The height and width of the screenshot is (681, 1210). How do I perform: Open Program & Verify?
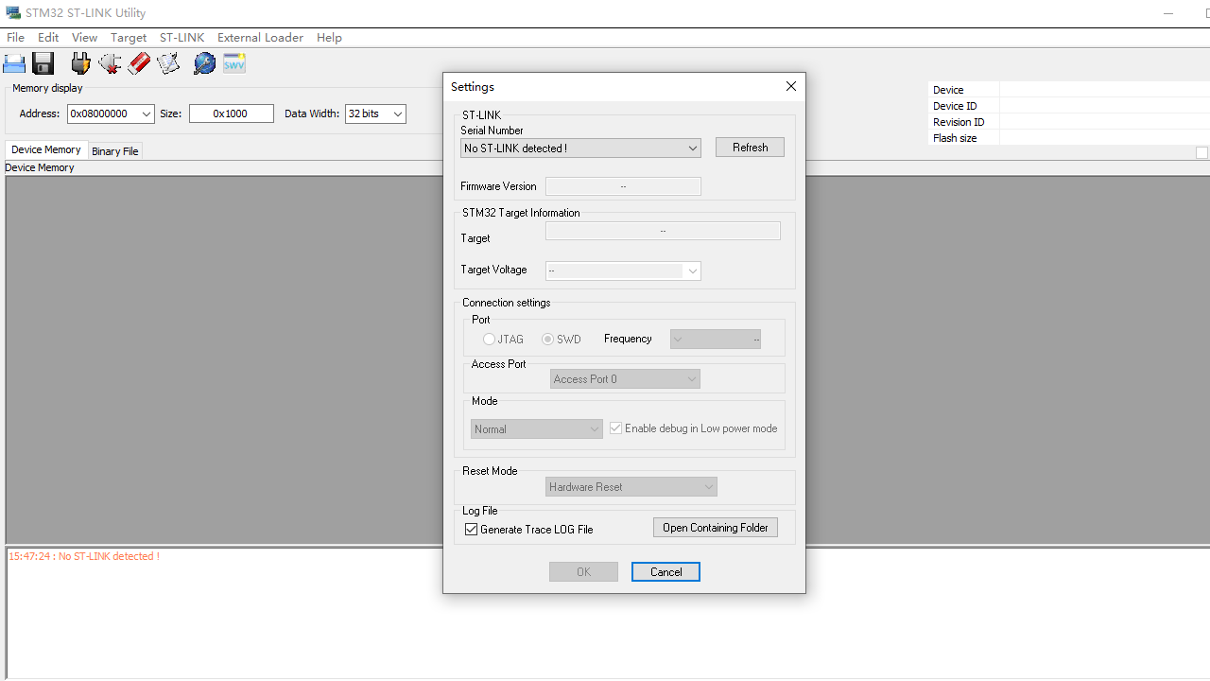[168, 63]
